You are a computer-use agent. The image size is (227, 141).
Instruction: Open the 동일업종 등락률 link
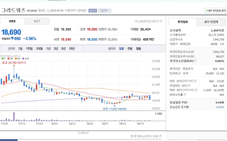tap(180, 107)
